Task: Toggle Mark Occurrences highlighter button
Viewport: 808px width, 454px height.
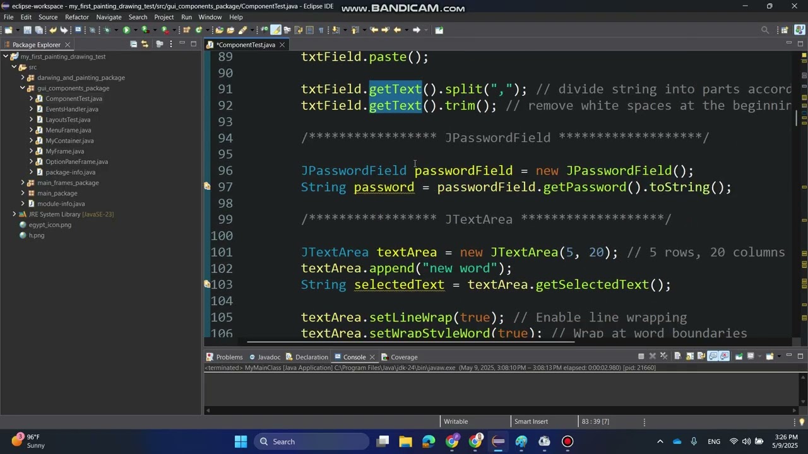Action: pos(276,30)
